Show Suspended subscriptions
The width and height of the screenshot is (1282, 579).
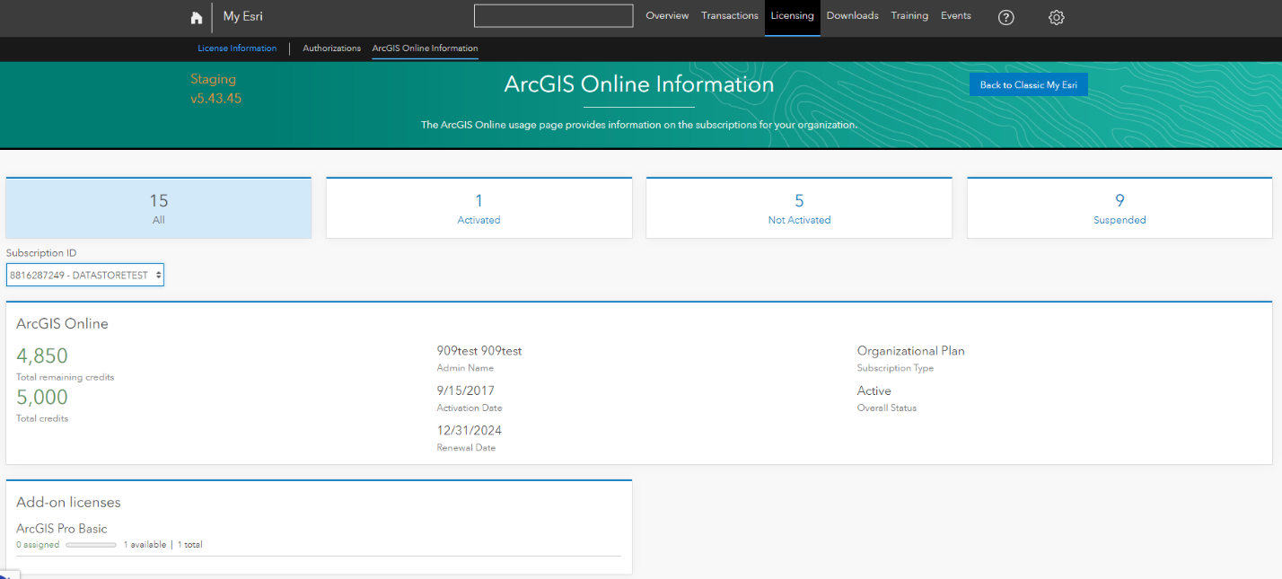click(x=1119, y=207)
